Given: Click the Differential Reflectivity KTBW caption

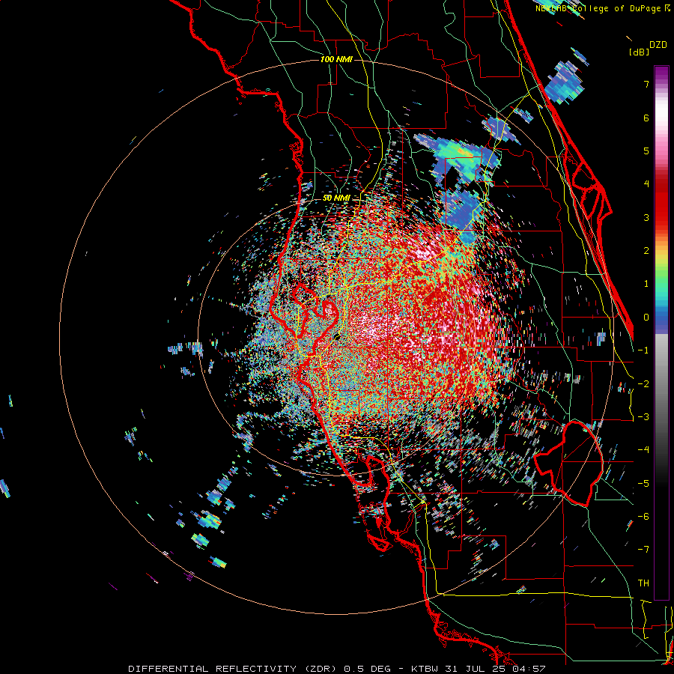Looking at the screenshot, I should coord(337,669).
